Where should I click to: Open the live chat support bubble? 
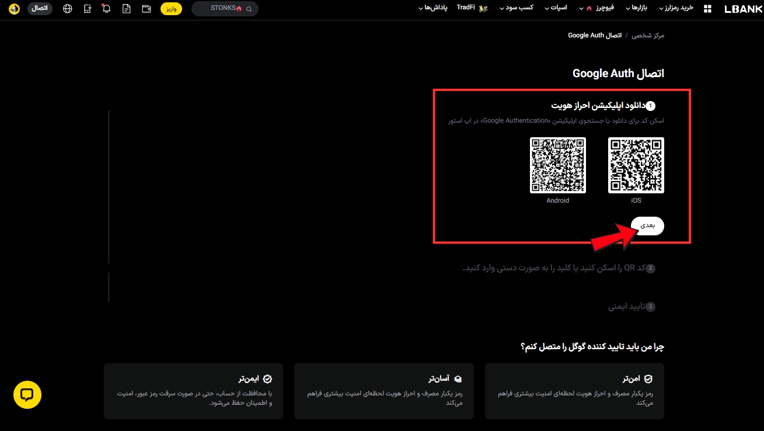point(27,395)
